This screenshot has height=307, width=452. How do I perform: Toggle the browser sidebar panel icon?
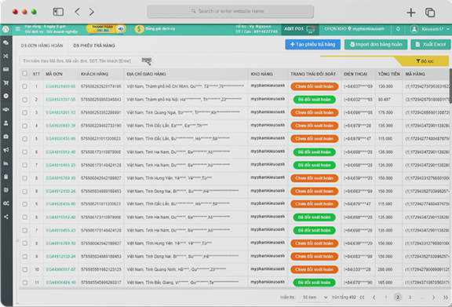58,12
